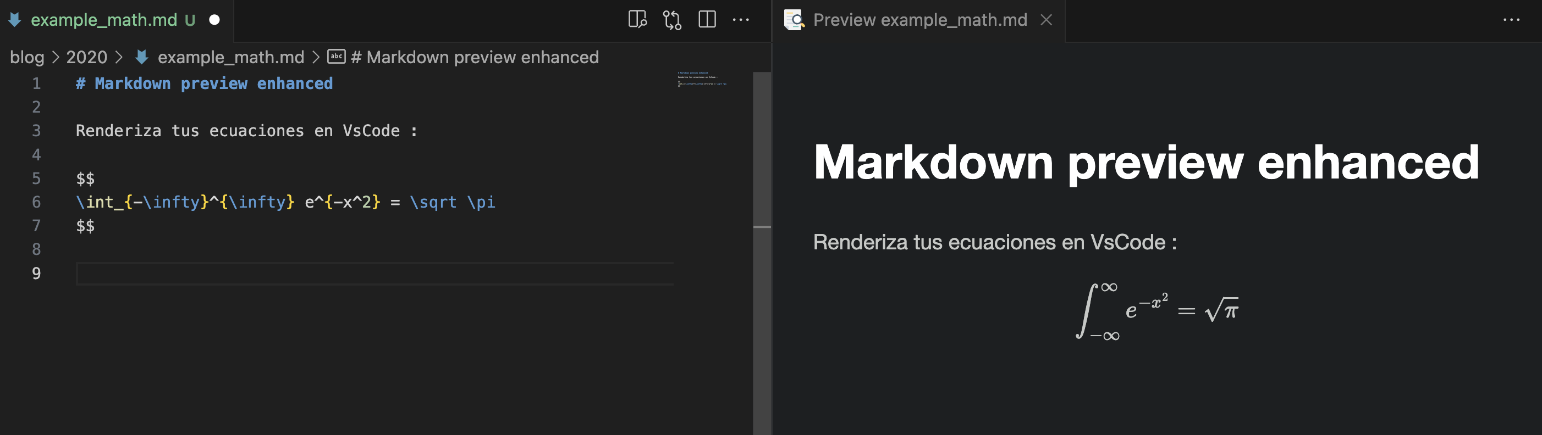Screen dimensions: 1542x435
Task: Click the abc symbol icon in breadcrumb
Action: click(x=337, y=57)
